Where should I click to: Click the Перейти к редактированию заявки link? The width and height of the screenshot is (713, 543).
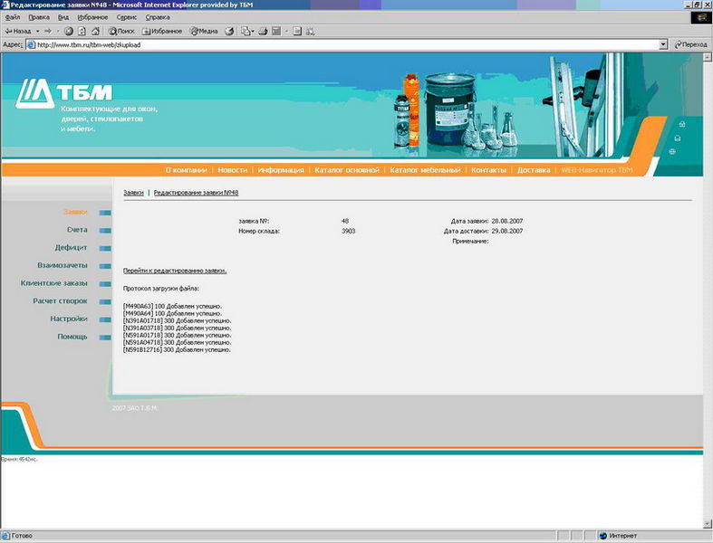pyautogui.click(x=175, y=271)
